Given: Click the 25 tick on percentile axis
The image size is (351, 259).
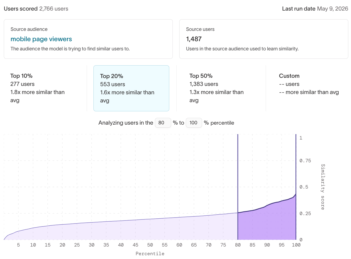Looking at the screenshot, I should pyautogui.click(x=77, y=245).
